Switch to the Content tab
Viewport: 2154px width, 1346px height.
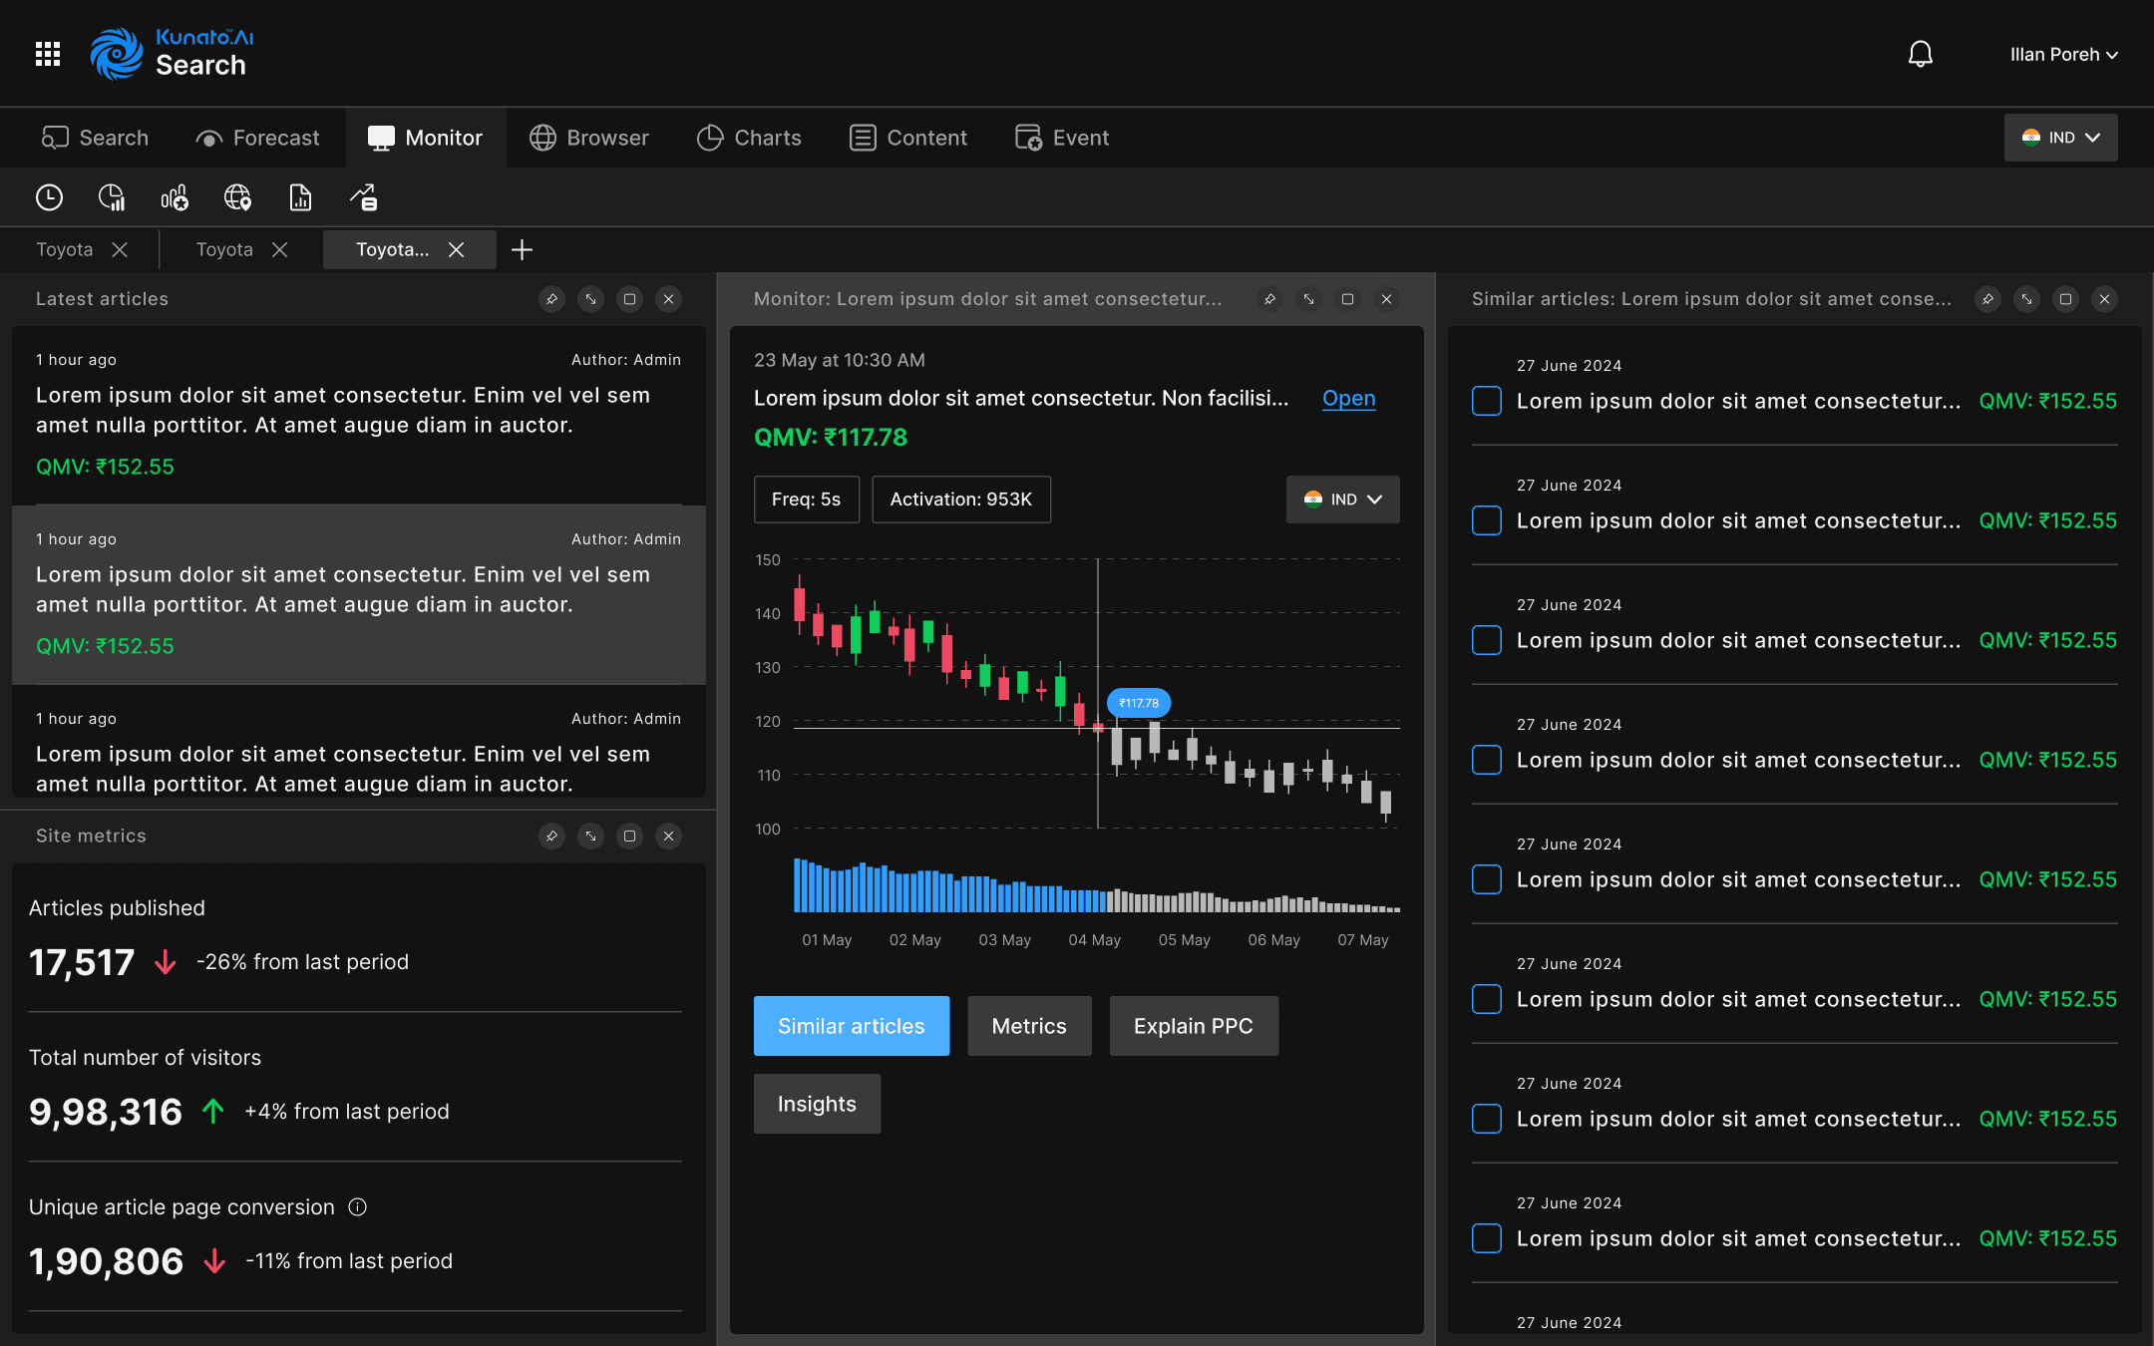(x=908, y=138)
